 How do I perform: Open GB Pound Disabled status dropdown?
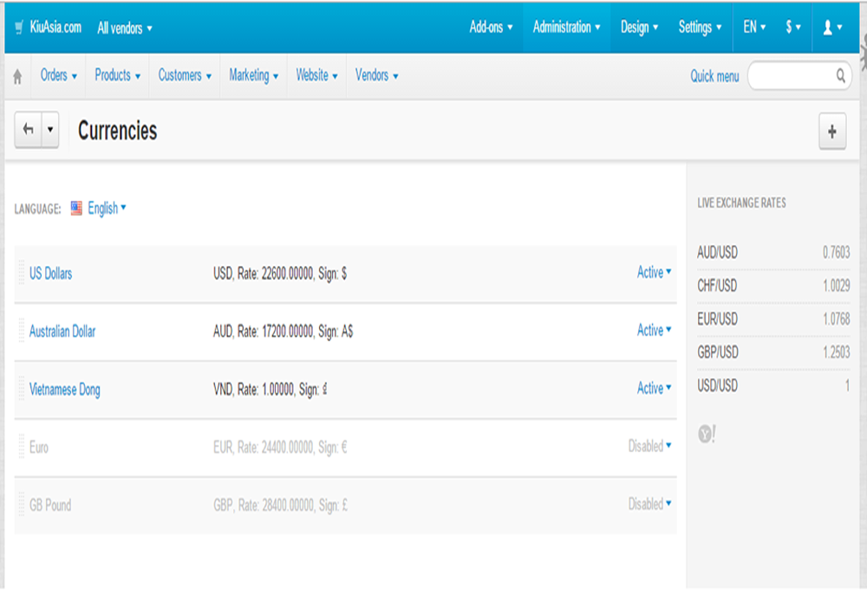[x=649, y=504]
